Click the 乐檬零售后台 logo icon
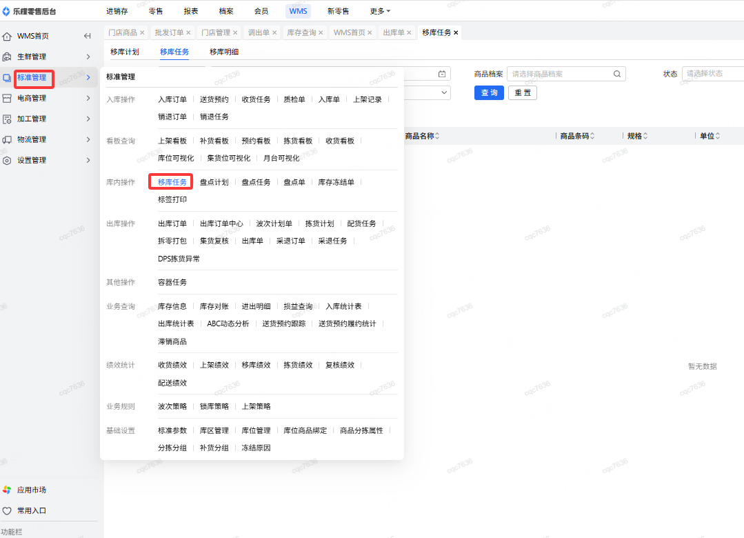 [6, 11]
